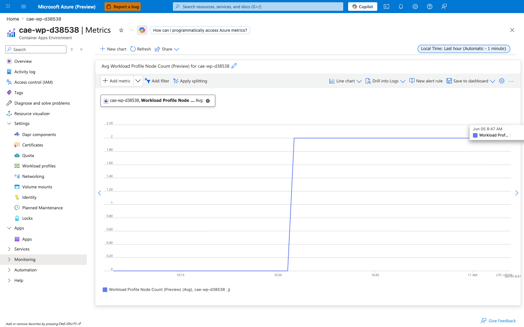The image size is (524, 327).
Task: Open portal settings gear in header
Action: coord(415,7)
